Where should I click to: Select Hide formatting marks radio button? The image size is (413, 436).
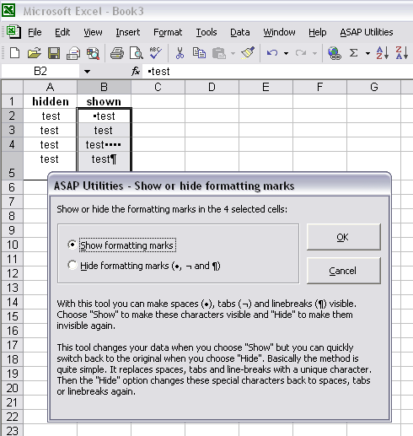pyautogui.click(x=72, y=265)
